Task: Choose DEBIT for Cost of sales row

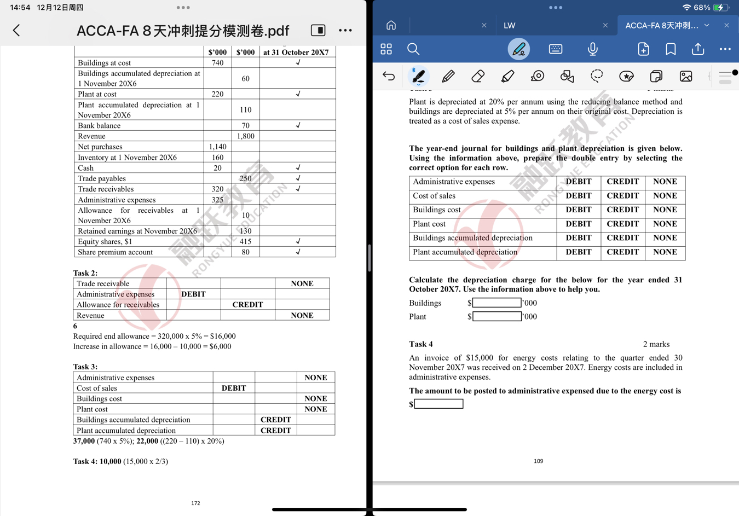Action: 578,196
